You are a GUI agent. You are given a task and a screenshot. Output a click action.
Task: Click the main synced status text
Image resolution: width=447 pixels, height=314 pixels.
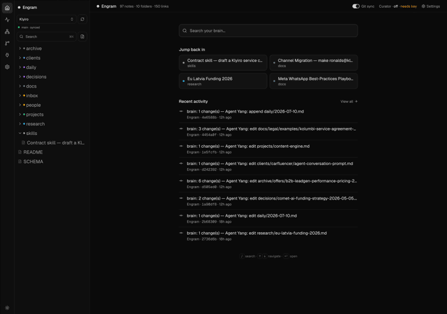point(31,27)
